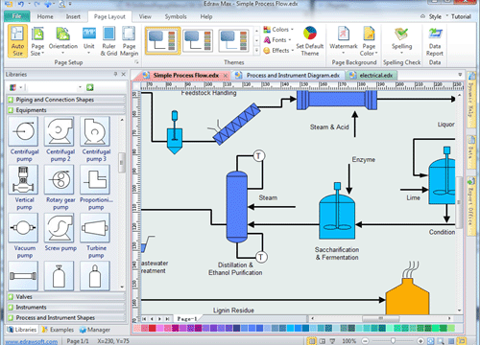The height and width of the screenshot is (345, 480).
Task: Pick the Rotary gear pump shape
Action: click(x=60, y=188)
